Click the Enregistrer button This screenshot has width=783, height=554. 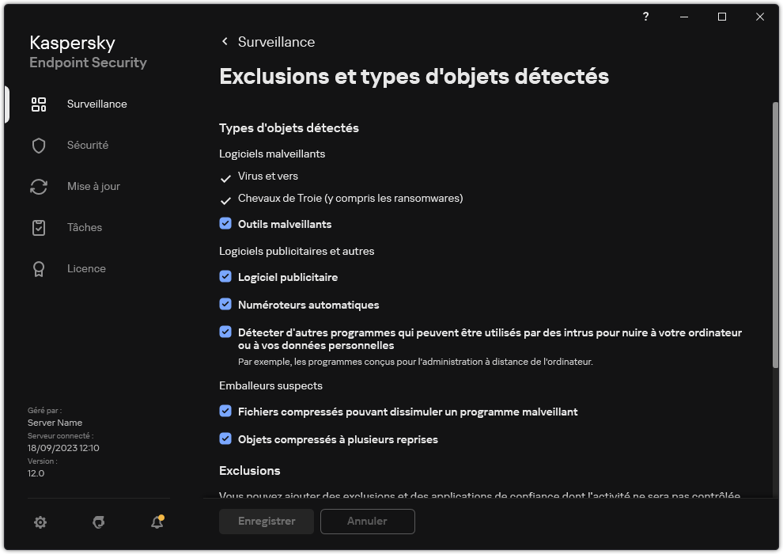(266, 522)
